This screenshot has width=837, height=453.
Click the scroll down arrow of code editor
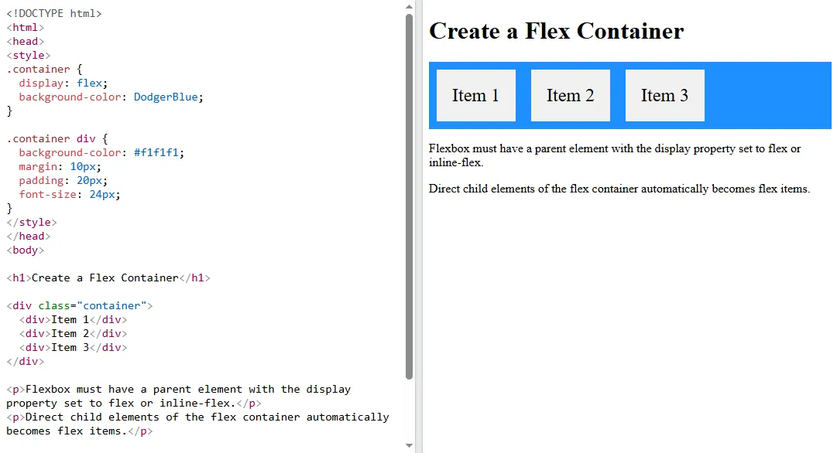pyautogui.click(x=409, y=445)
